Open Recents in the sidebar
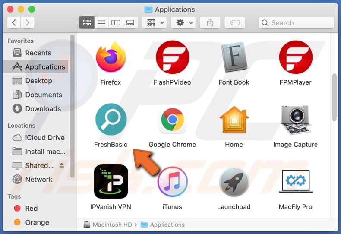341x234 pixels. click(36, 53)
